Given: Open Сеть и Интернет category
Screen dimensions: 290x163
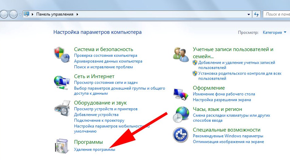Looking at the screenshot, I should 94,76.
